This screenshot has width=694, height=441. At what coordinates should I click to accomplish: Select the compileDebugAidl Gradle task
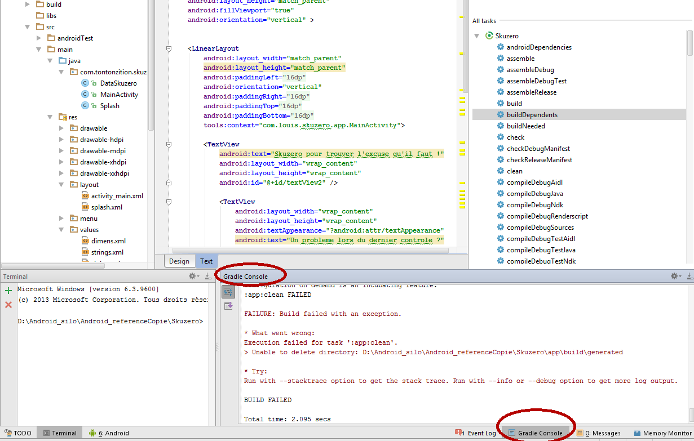point(534,182)
